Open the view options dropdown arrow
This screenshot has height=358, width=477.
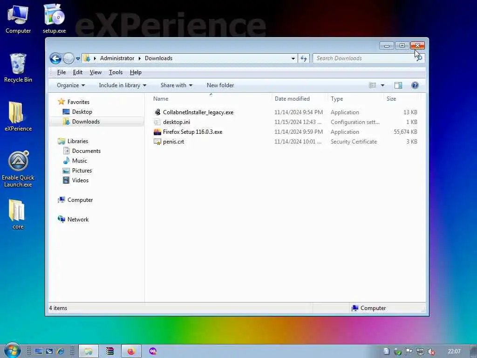(382, 85)
